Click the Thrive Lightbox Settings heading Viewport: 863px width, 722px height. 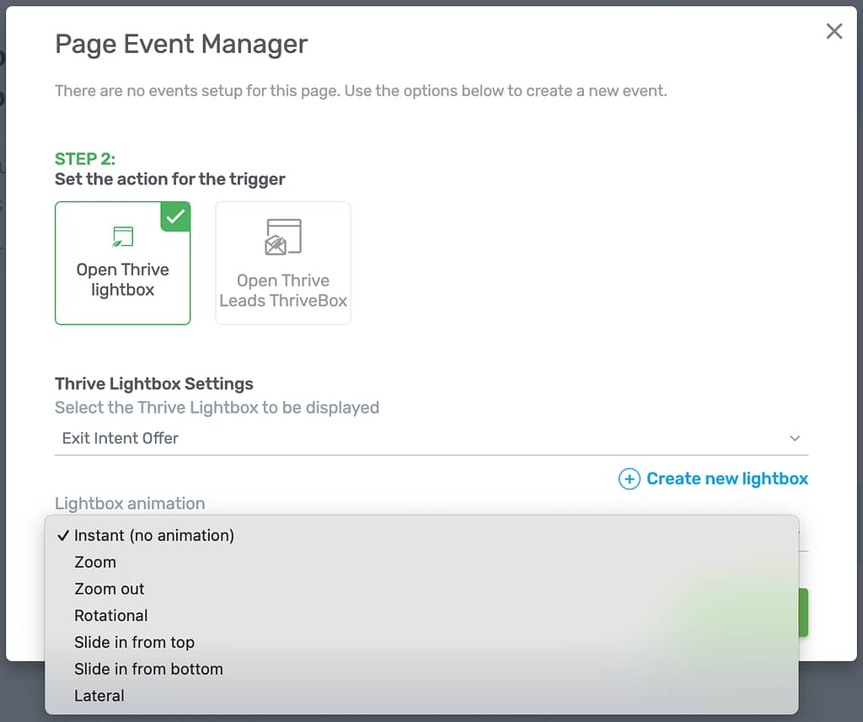click(154, 383)
